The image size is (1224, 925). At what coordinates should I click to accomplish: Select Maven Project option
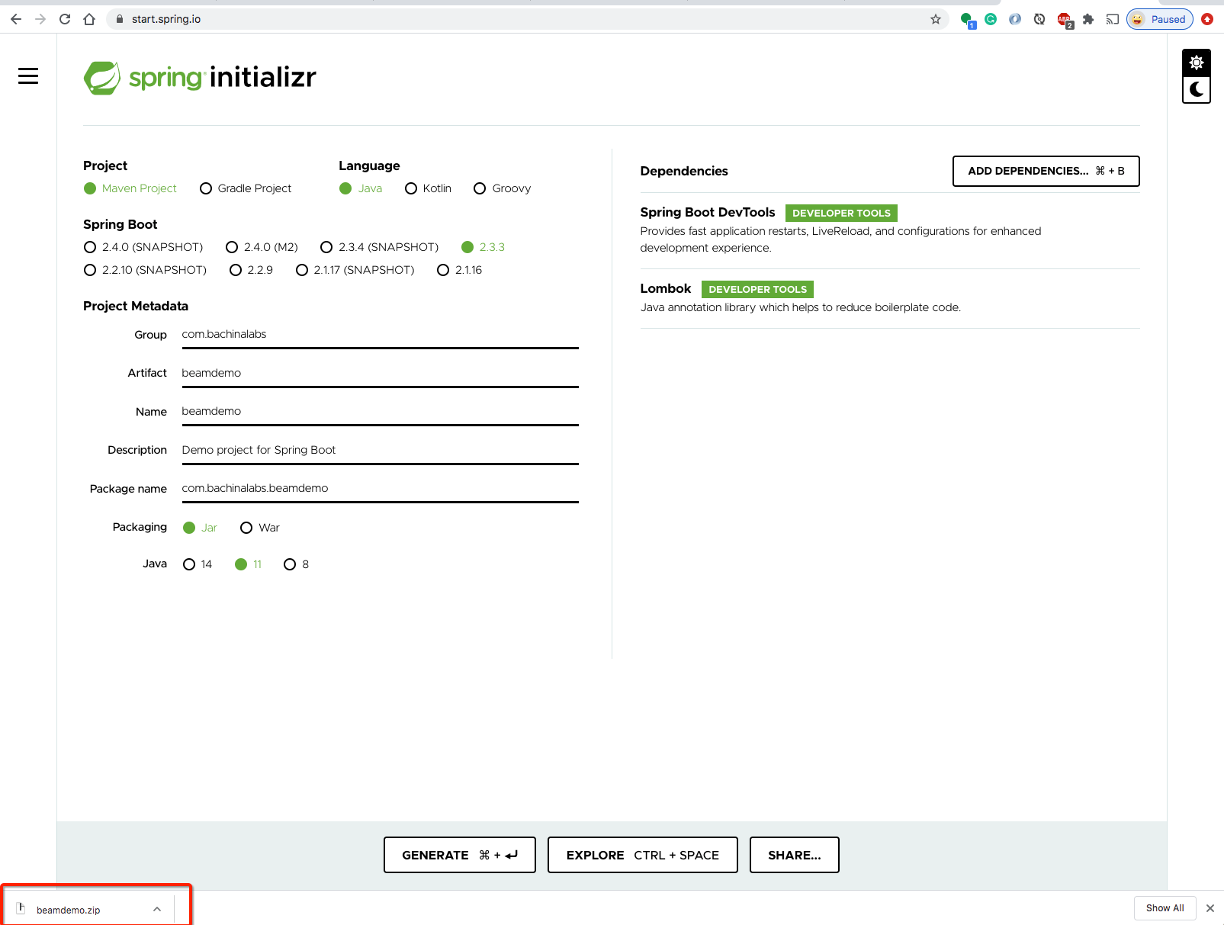click(130, 188)
